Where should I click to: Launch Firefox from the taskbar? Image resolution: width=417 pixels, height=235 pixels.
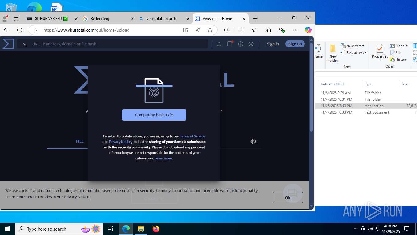(x=156, y=229)
